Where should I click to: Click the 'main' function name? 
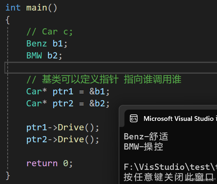(x=37, y=8)
